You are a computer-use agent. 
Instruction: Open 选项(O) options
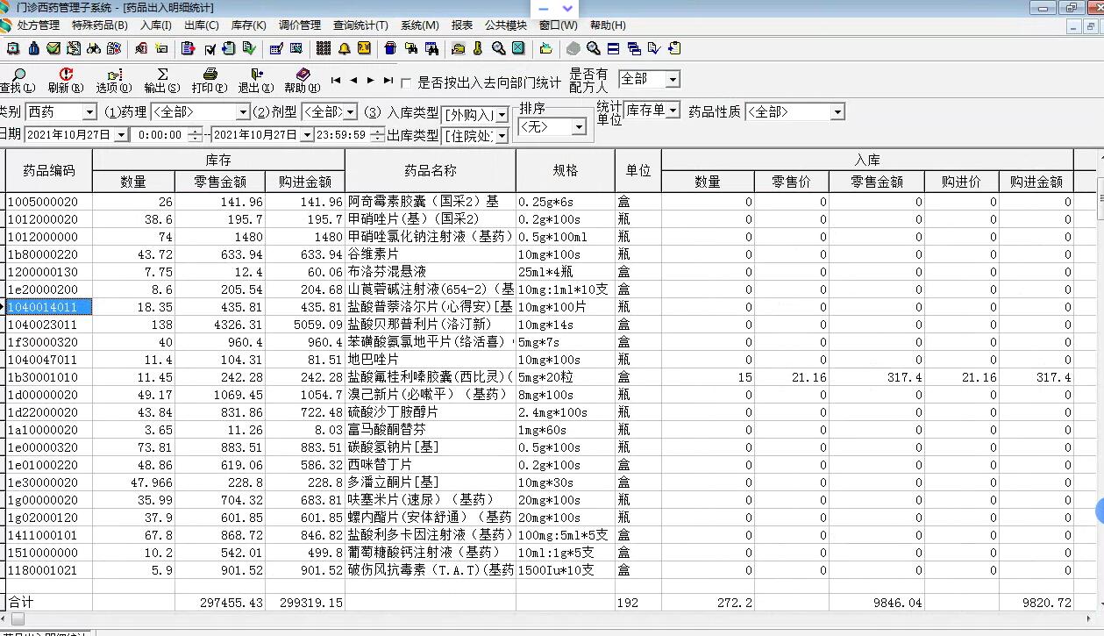(x=114, y=81)
